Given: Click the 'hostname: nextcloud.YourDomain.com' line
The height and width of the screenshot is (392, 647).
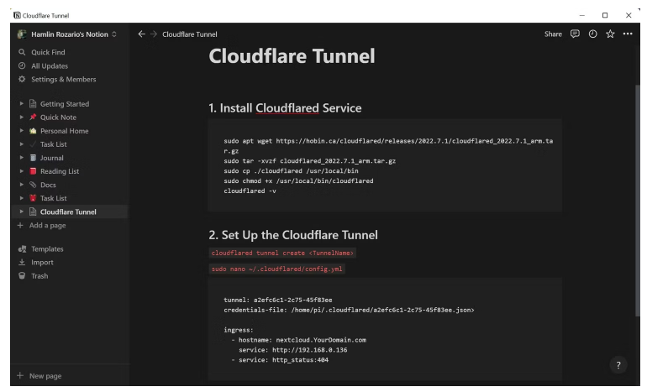Looking at the screenshot, I should pos(302,340).
